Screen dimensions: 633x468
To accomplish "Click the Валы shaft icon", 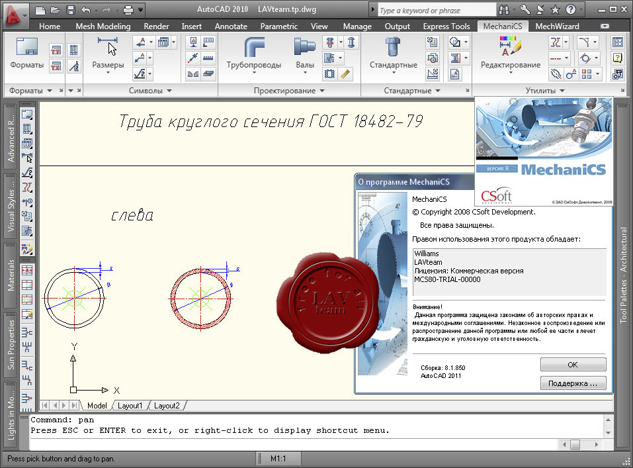I will [x=305, y=47].
